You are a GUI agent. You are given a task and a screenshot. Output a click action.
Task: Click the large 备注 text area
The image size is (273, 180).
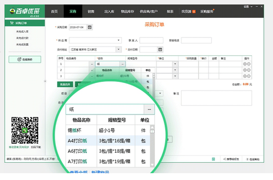point(217,98)
